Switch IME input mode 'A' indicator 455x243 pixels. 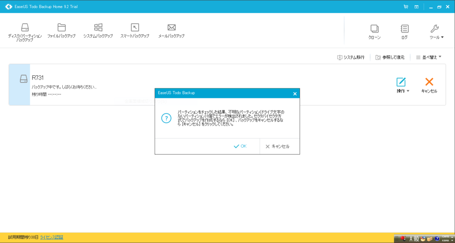(x=411, y=239)
